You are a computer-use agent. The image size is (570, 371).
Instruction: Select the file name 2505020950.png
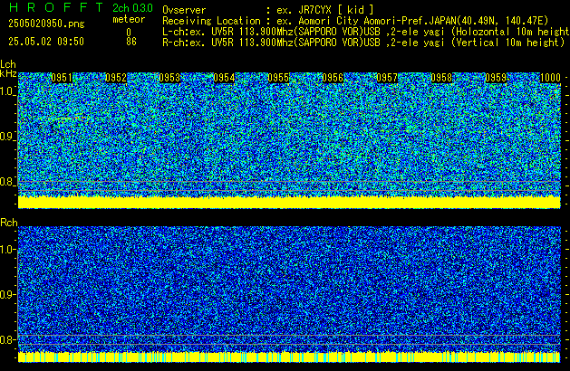coord(46,24)
